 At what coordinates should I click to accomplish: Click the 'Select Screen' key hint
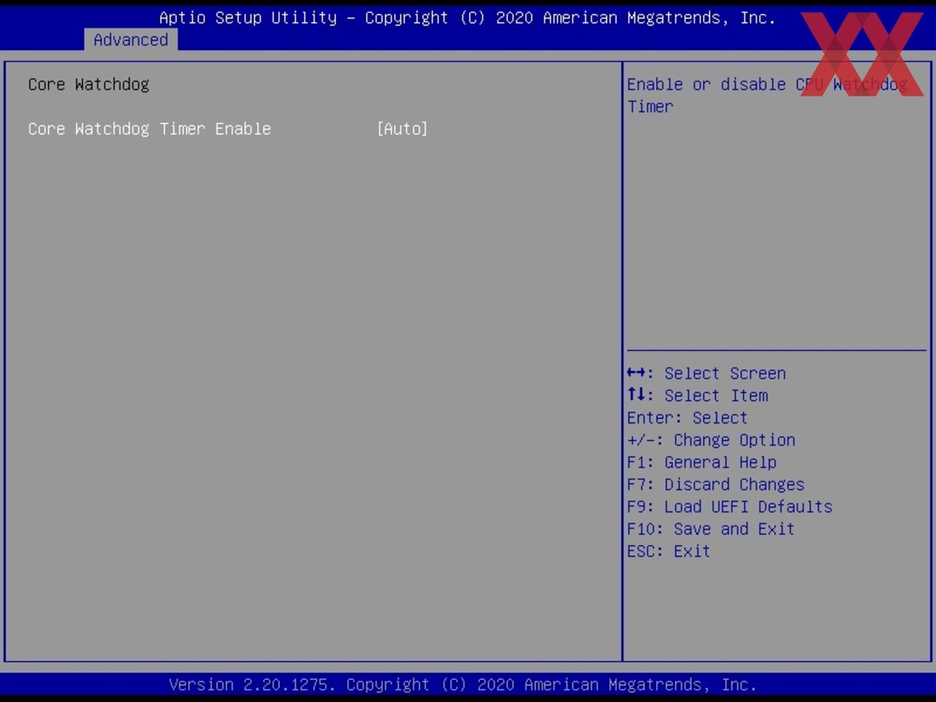[x=706, y=373]
